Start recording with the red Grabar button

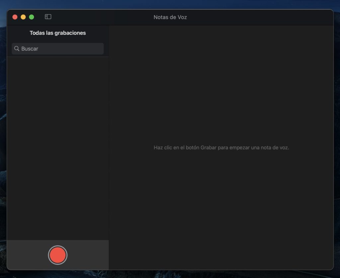[57, 255]
